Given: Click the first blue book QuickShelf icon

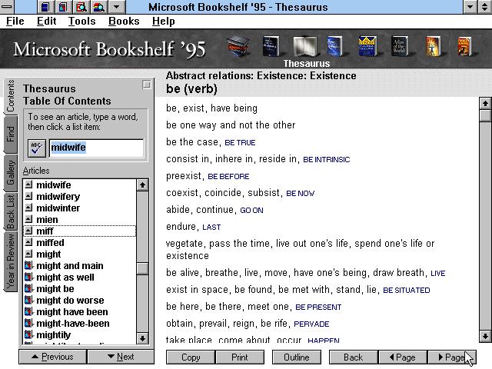Looking at the screenshot, I should coord(45,7).
